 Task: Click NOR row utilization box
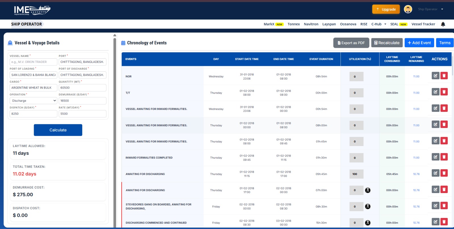click(356, 76)
